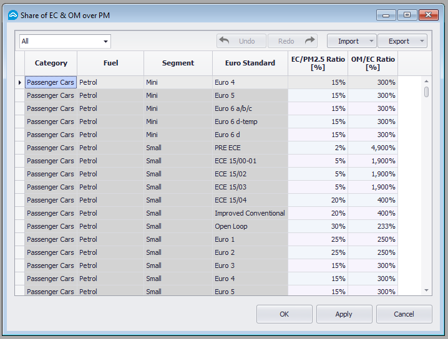Click the Euro 6 a/b/c cell
Viewport: 448px width, 339px height.
point(250,108)
